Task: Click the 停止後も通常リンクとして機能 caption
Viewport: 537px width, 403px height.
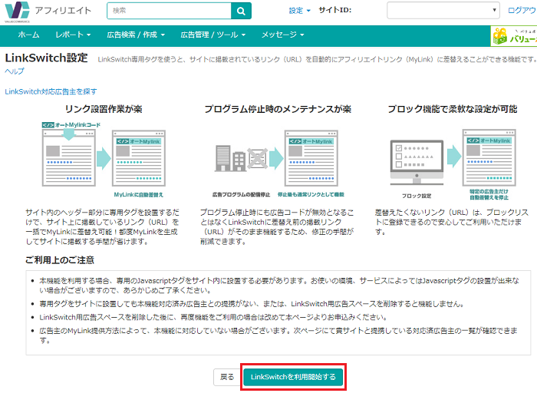Action: (311, 195)
